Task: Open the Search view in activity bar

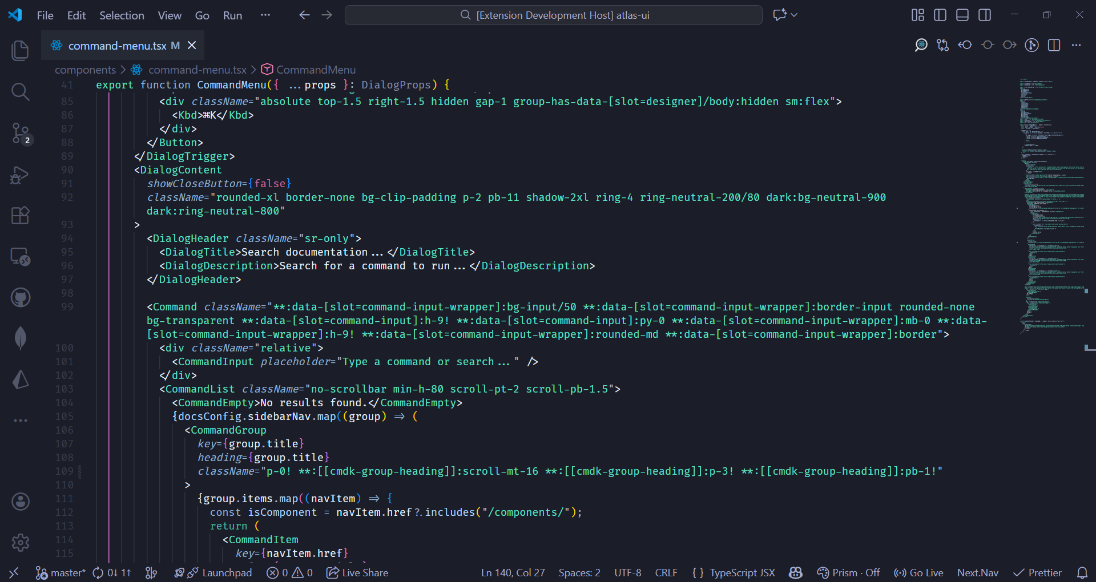Action: pyautogui.click(x=21, y=92)
